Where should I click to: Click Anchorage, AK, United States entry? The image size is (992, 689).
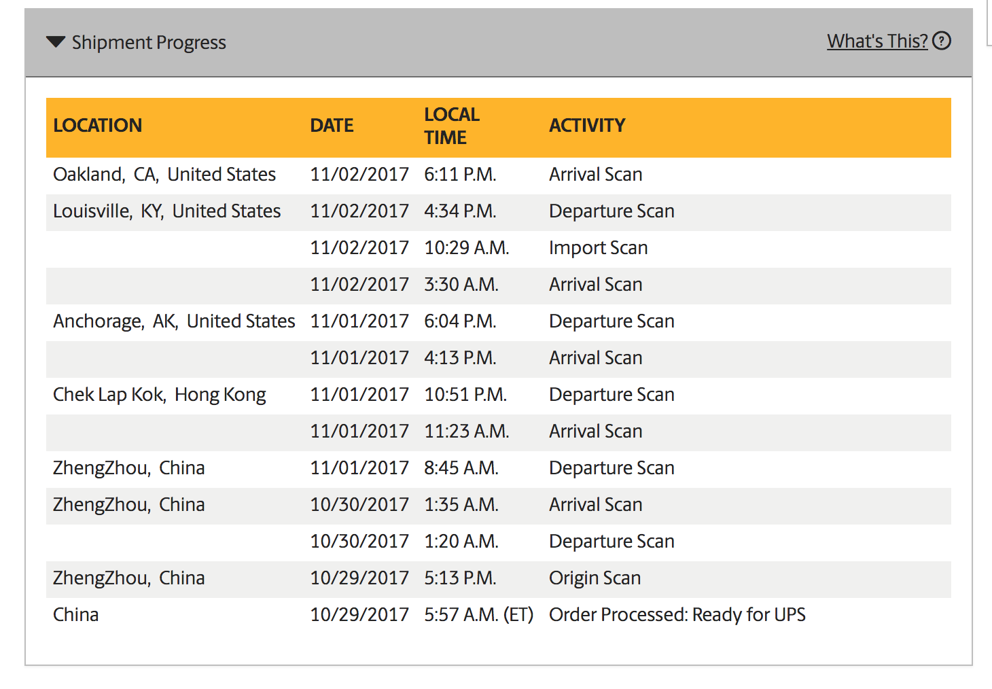(174, 321)
